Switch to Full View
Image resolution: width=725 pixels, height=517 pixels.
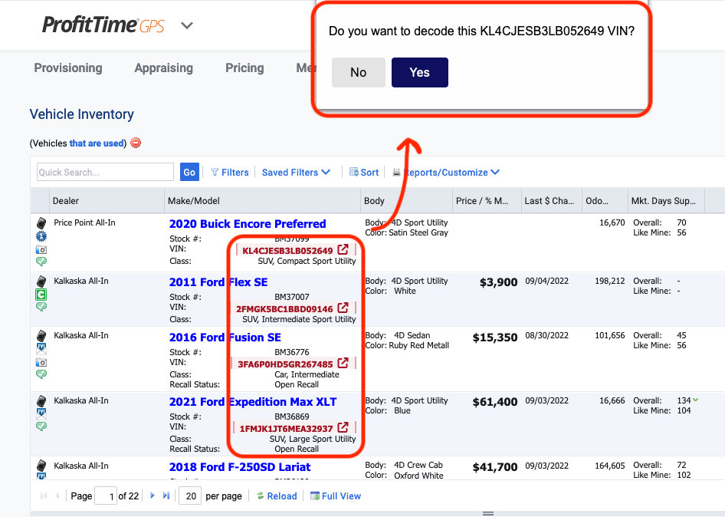point(335,496)
